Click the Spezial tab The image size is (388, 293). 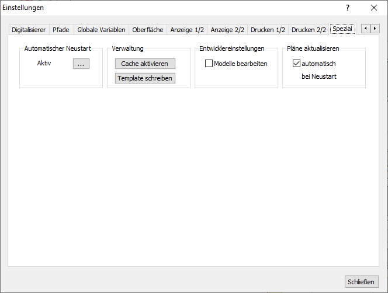342,29
